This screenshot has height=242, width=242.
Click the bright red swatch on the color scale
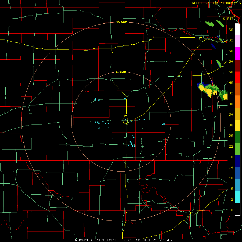point(237,77)
